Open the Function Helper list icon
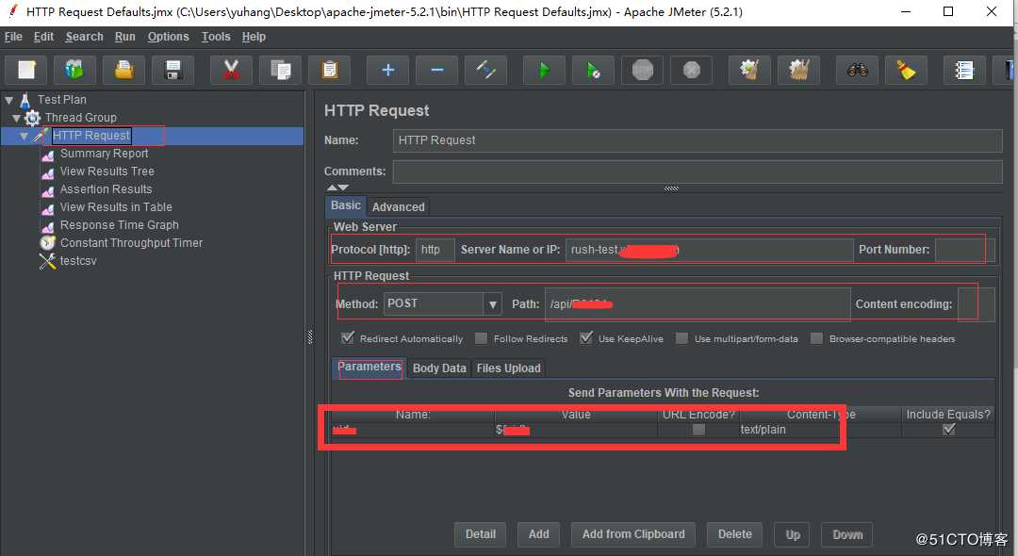Screen dimensions: 1018x556 [x=965, y=70]
